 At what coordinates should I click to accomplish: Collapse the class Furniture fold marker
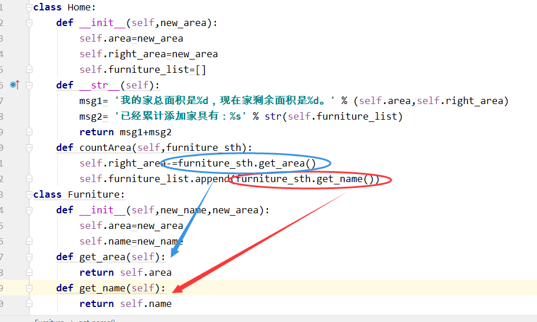tap(29, 195)
